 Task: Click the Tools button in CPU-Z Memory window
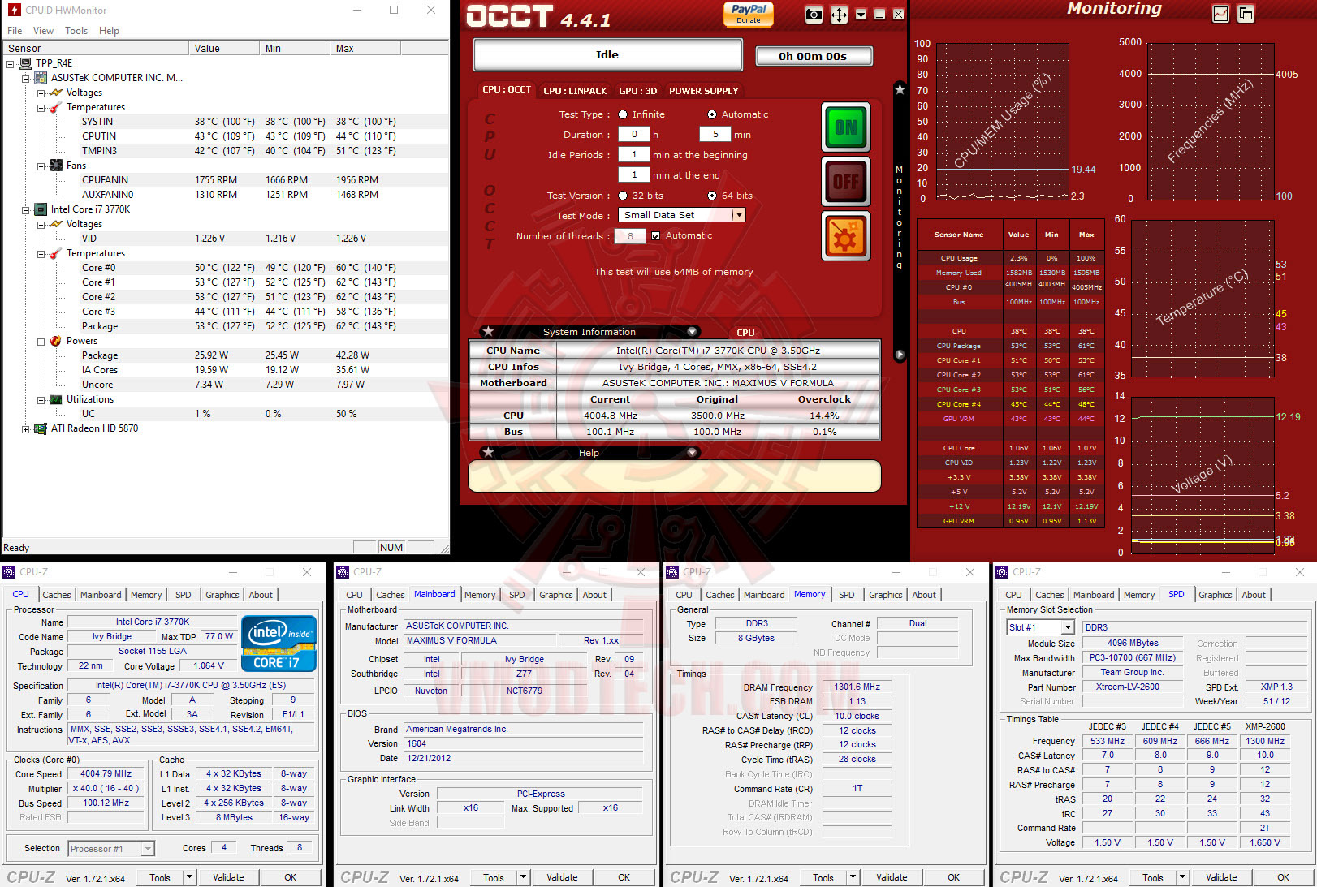[823, 877]
